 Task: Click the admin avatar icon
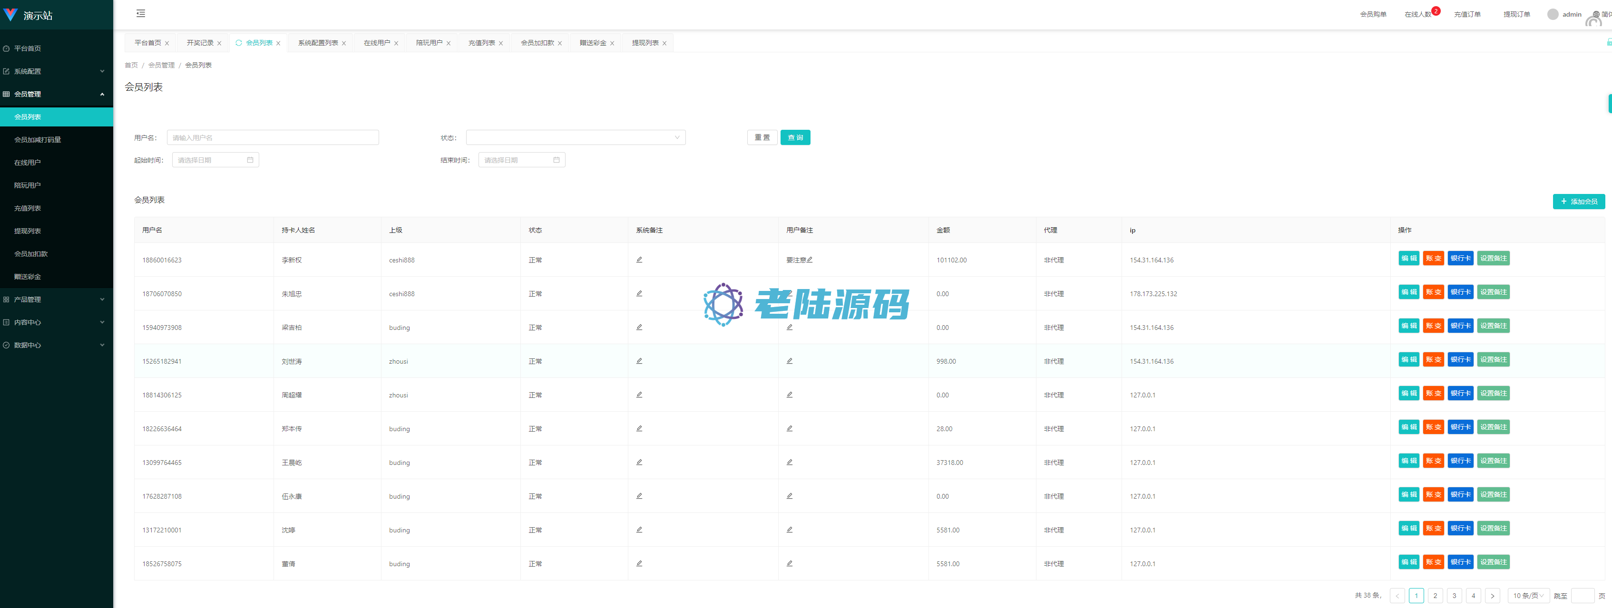1553,14
